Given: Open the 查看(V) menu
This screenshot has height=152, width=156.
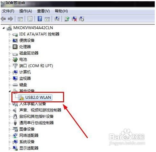Looking at the screenshot, I should 43,11.
